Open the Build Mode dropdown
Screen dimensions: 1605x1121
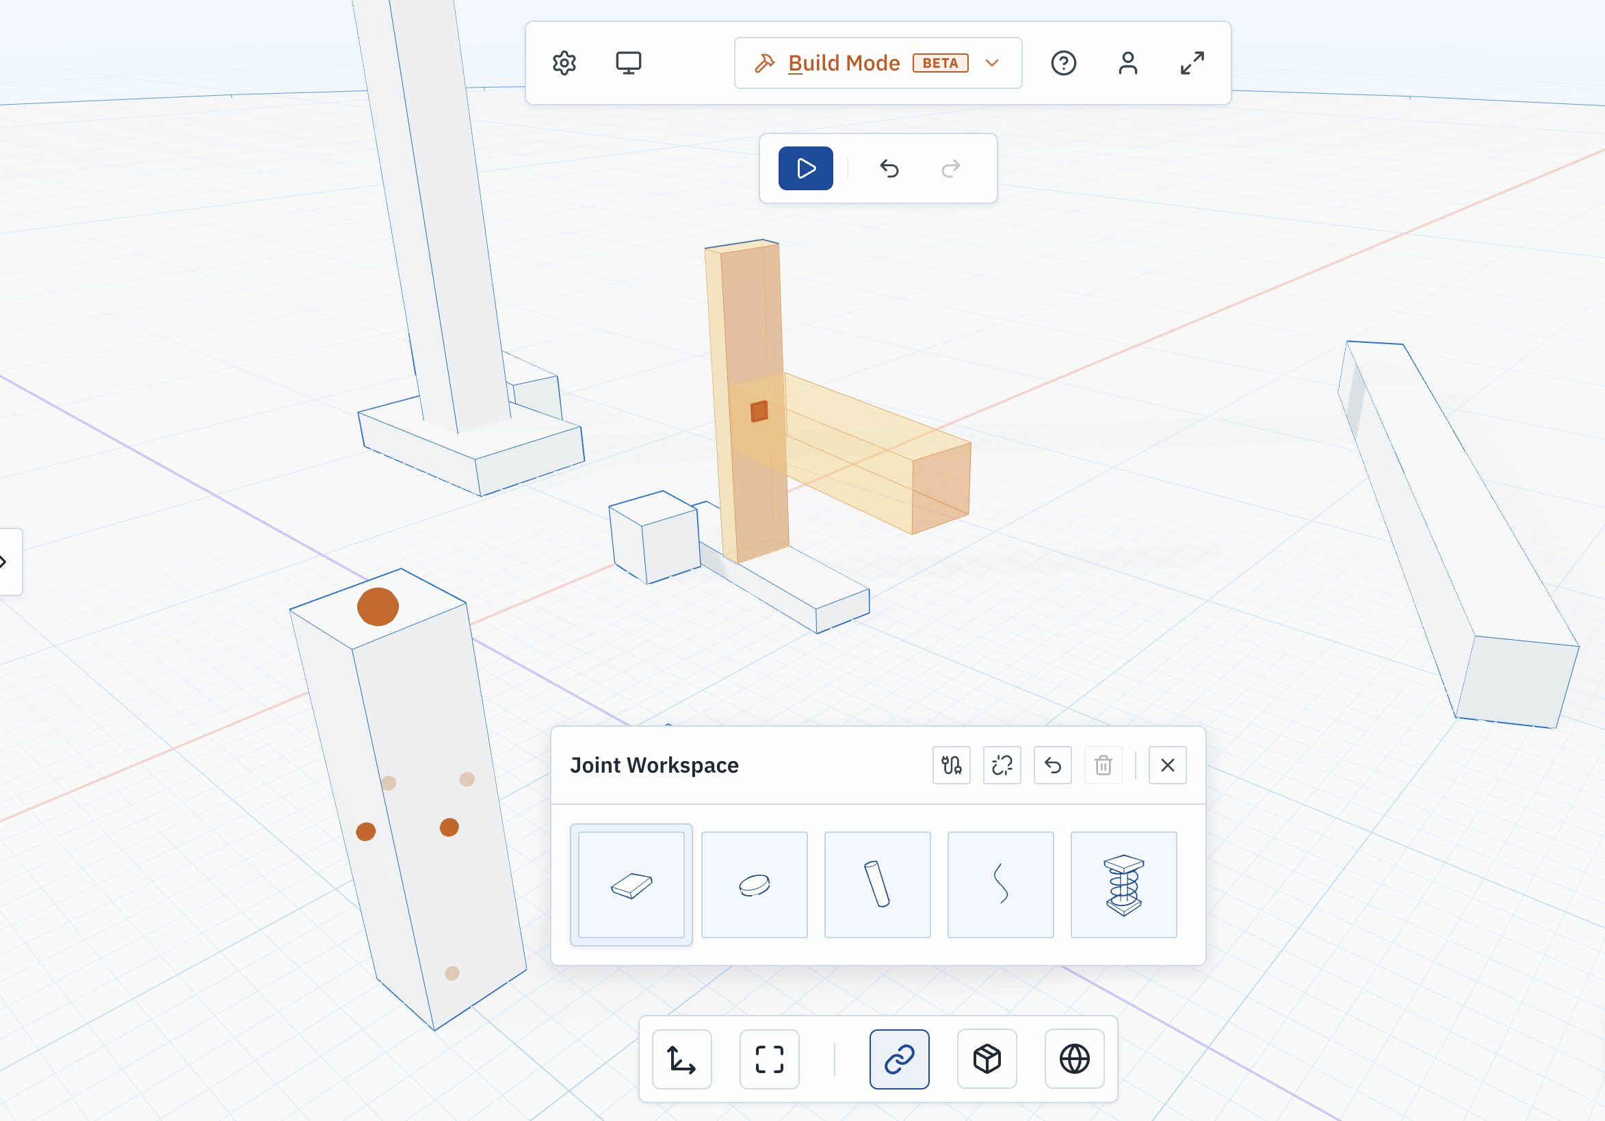point(878,63)
